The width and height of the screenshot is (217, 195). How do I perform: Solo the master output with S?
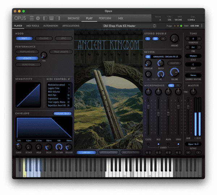click(198, 153)
